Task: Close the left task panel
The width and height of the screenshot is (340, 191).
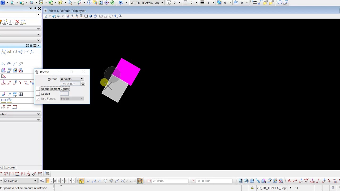Action: tap(39, 8)
